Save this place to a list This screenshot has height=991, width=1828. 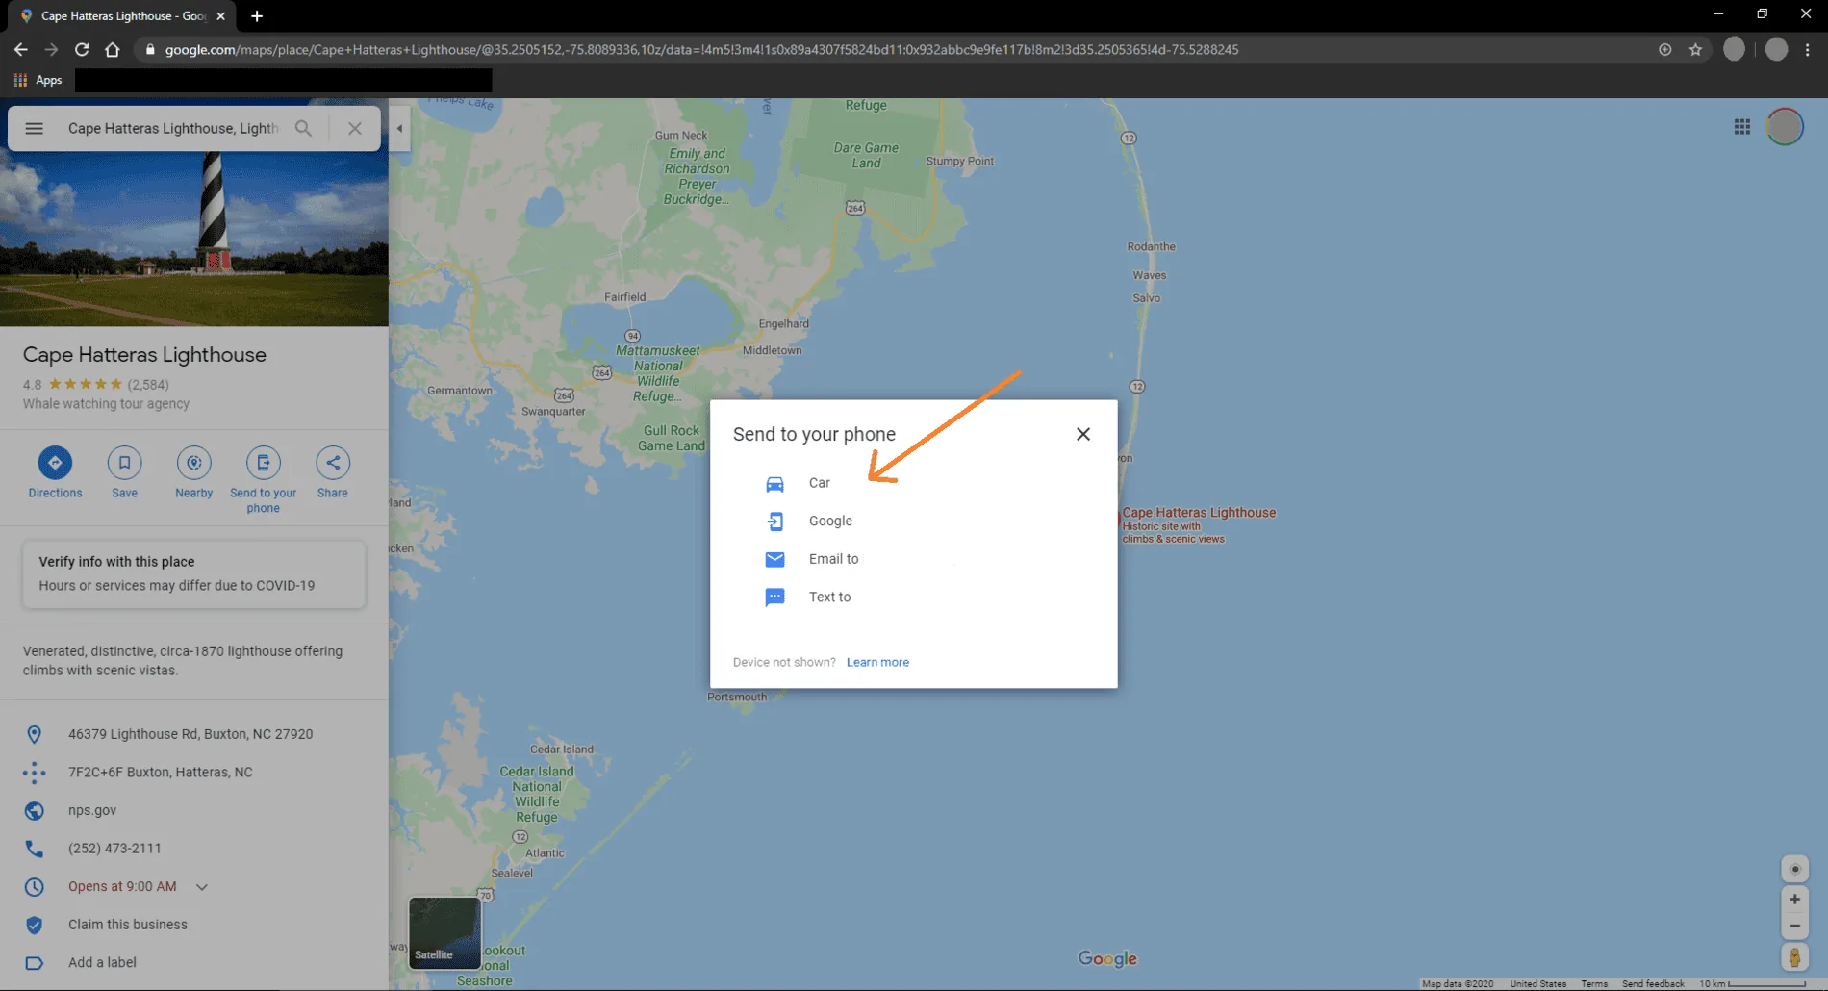pos(124,472)
